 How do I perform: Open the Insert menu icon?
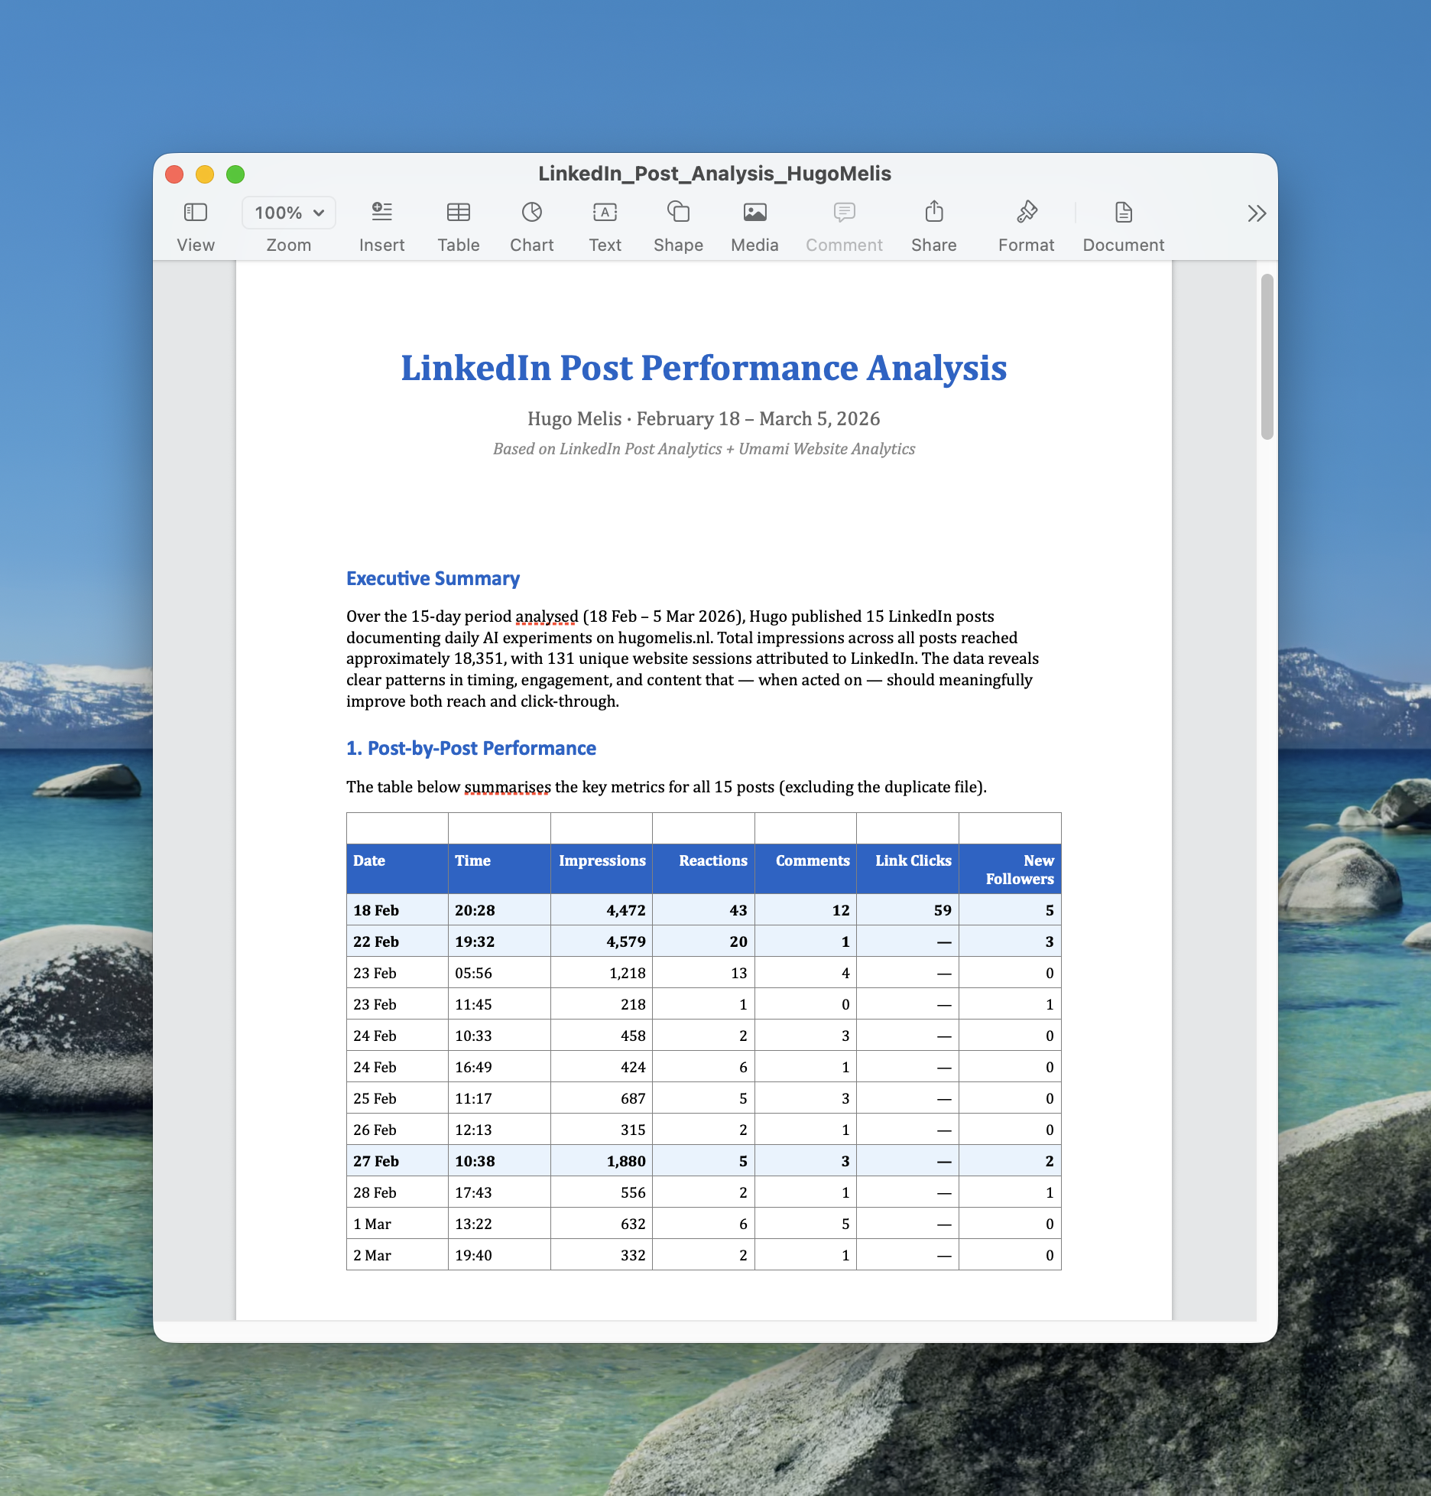(381, 213)
